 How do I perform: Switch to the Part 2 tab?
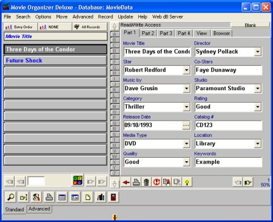pyautogui.click(x=148, y=33)
